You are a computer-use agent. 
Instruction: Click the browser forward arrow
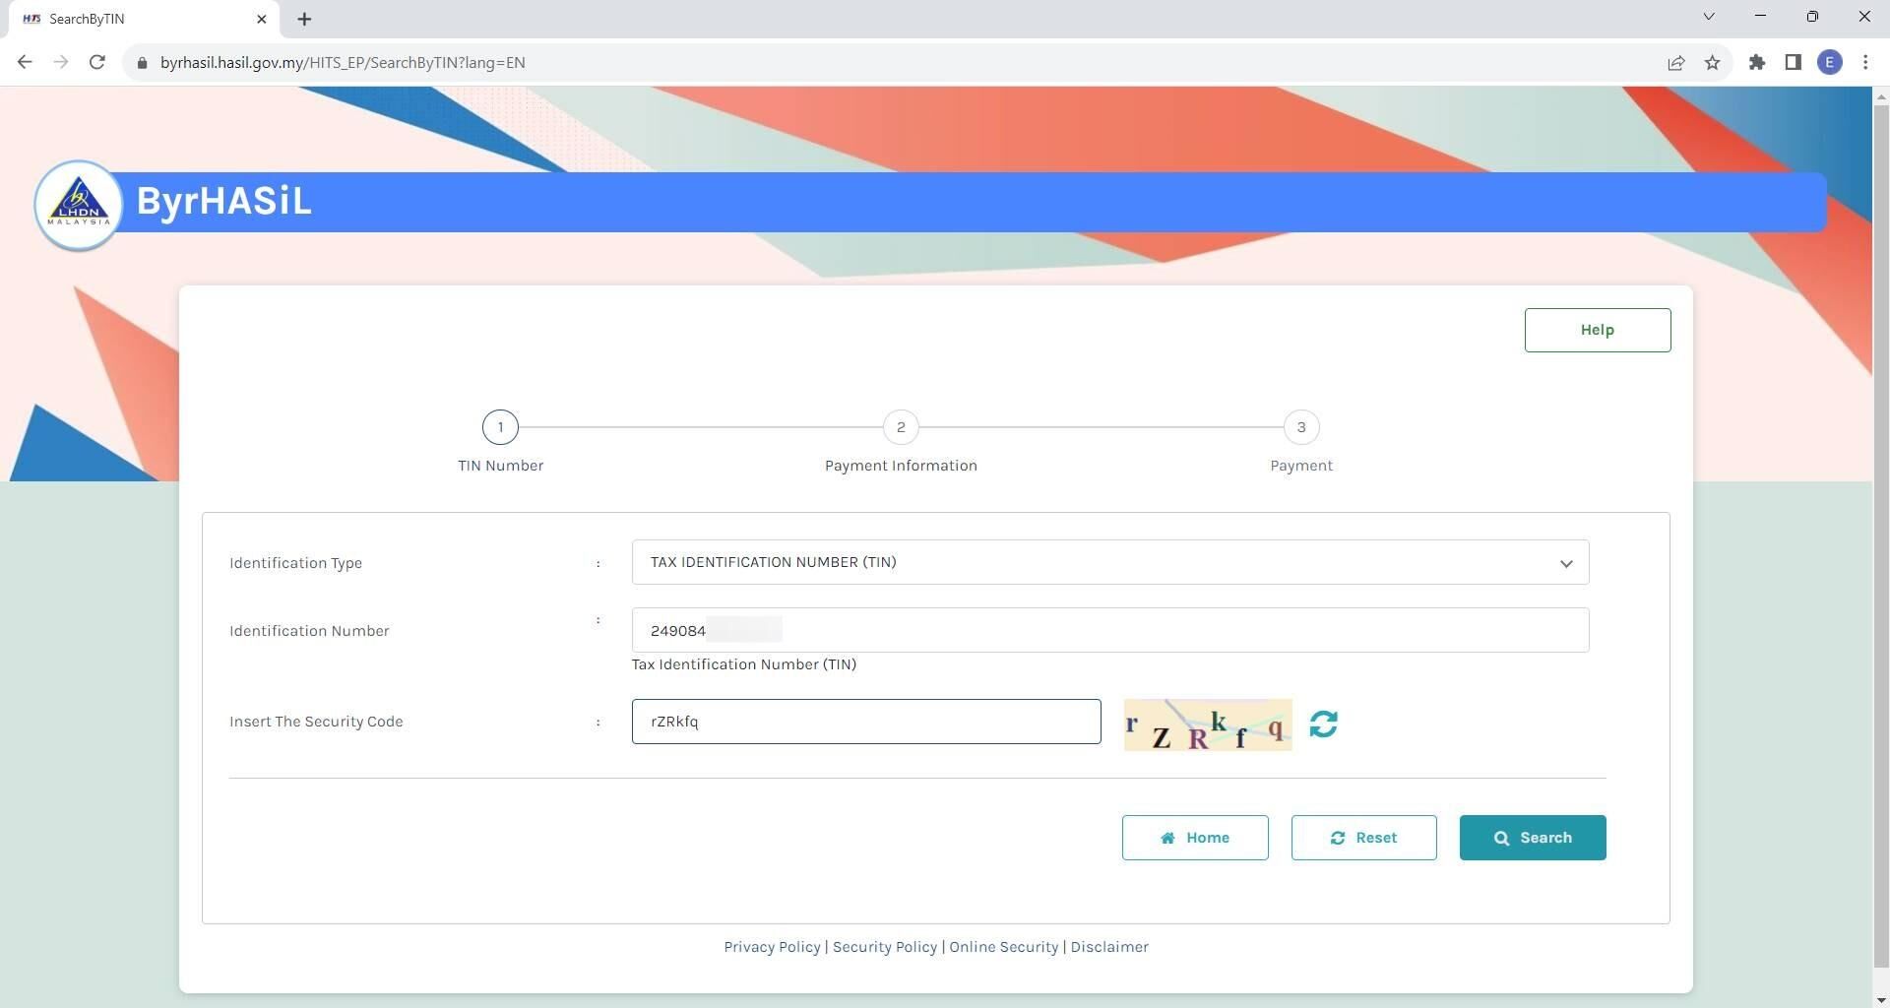click(x=61, y=62)
